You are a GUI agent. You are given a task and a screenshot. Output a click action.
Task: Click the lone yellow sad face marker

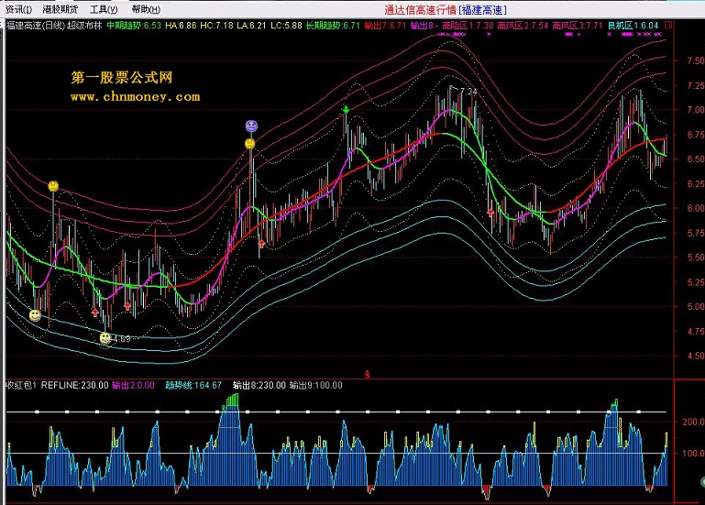click(x=53, y=186)
